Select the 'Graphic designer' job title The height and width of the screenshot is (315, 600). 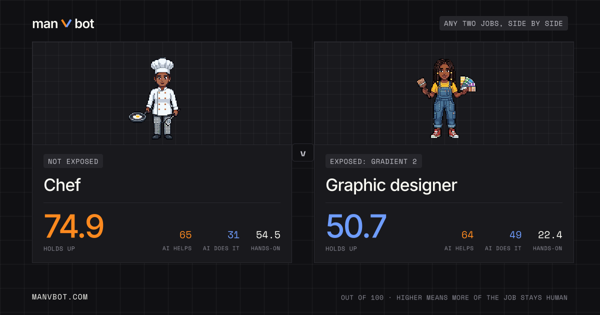tap(391, 185)
